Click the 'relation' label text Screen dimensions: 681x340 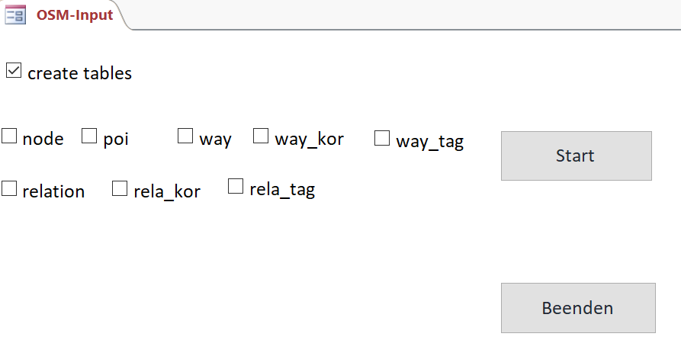[x=53, y=191]
